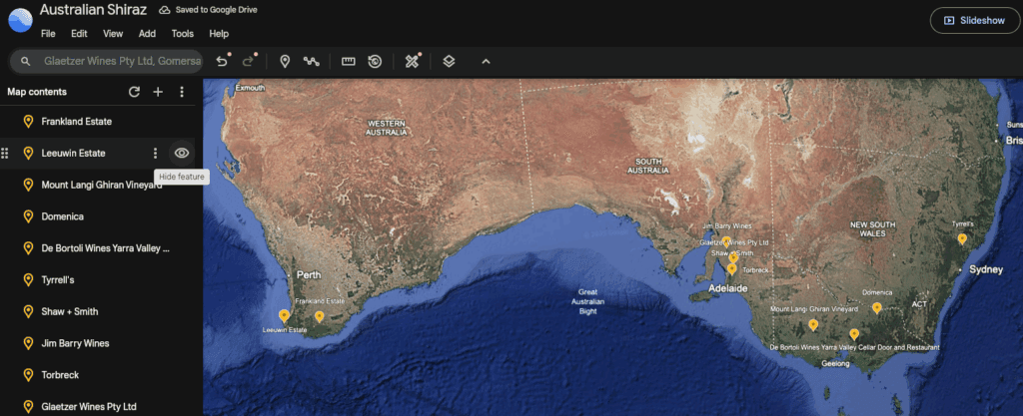Collapse the toolbar with chevron up
1023x416 pixels.
click(486, 61)
